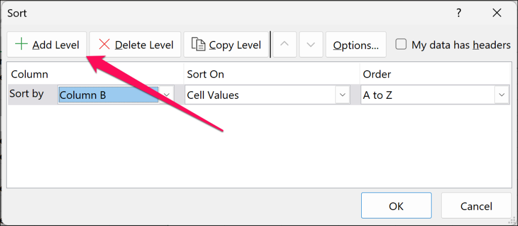Click the Column B selection field
This screenshot has height=226, width=518.
(108, 94)
